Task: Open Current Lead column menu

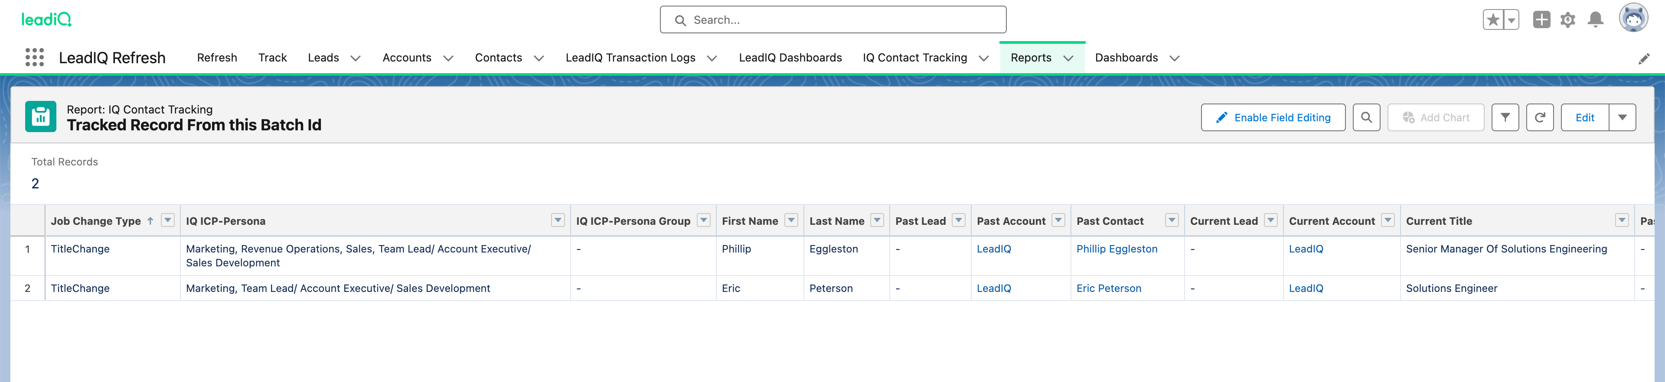Action: coord(1271,221)
